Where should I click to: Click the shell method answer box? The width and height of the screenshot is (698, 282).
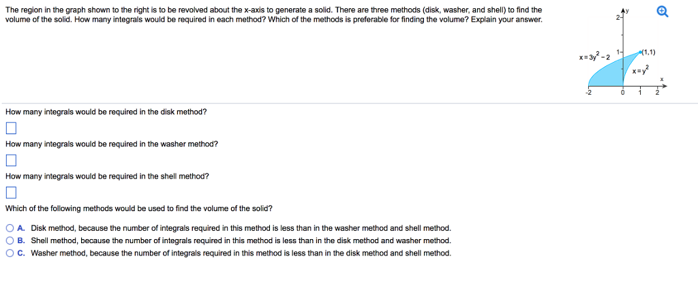pos(10,192)
